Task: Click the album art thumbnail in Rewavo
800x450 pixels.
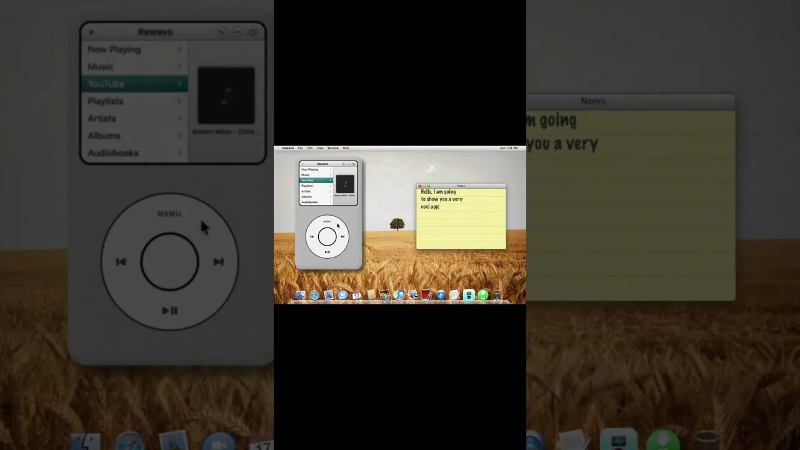Action: coord(345,184)
